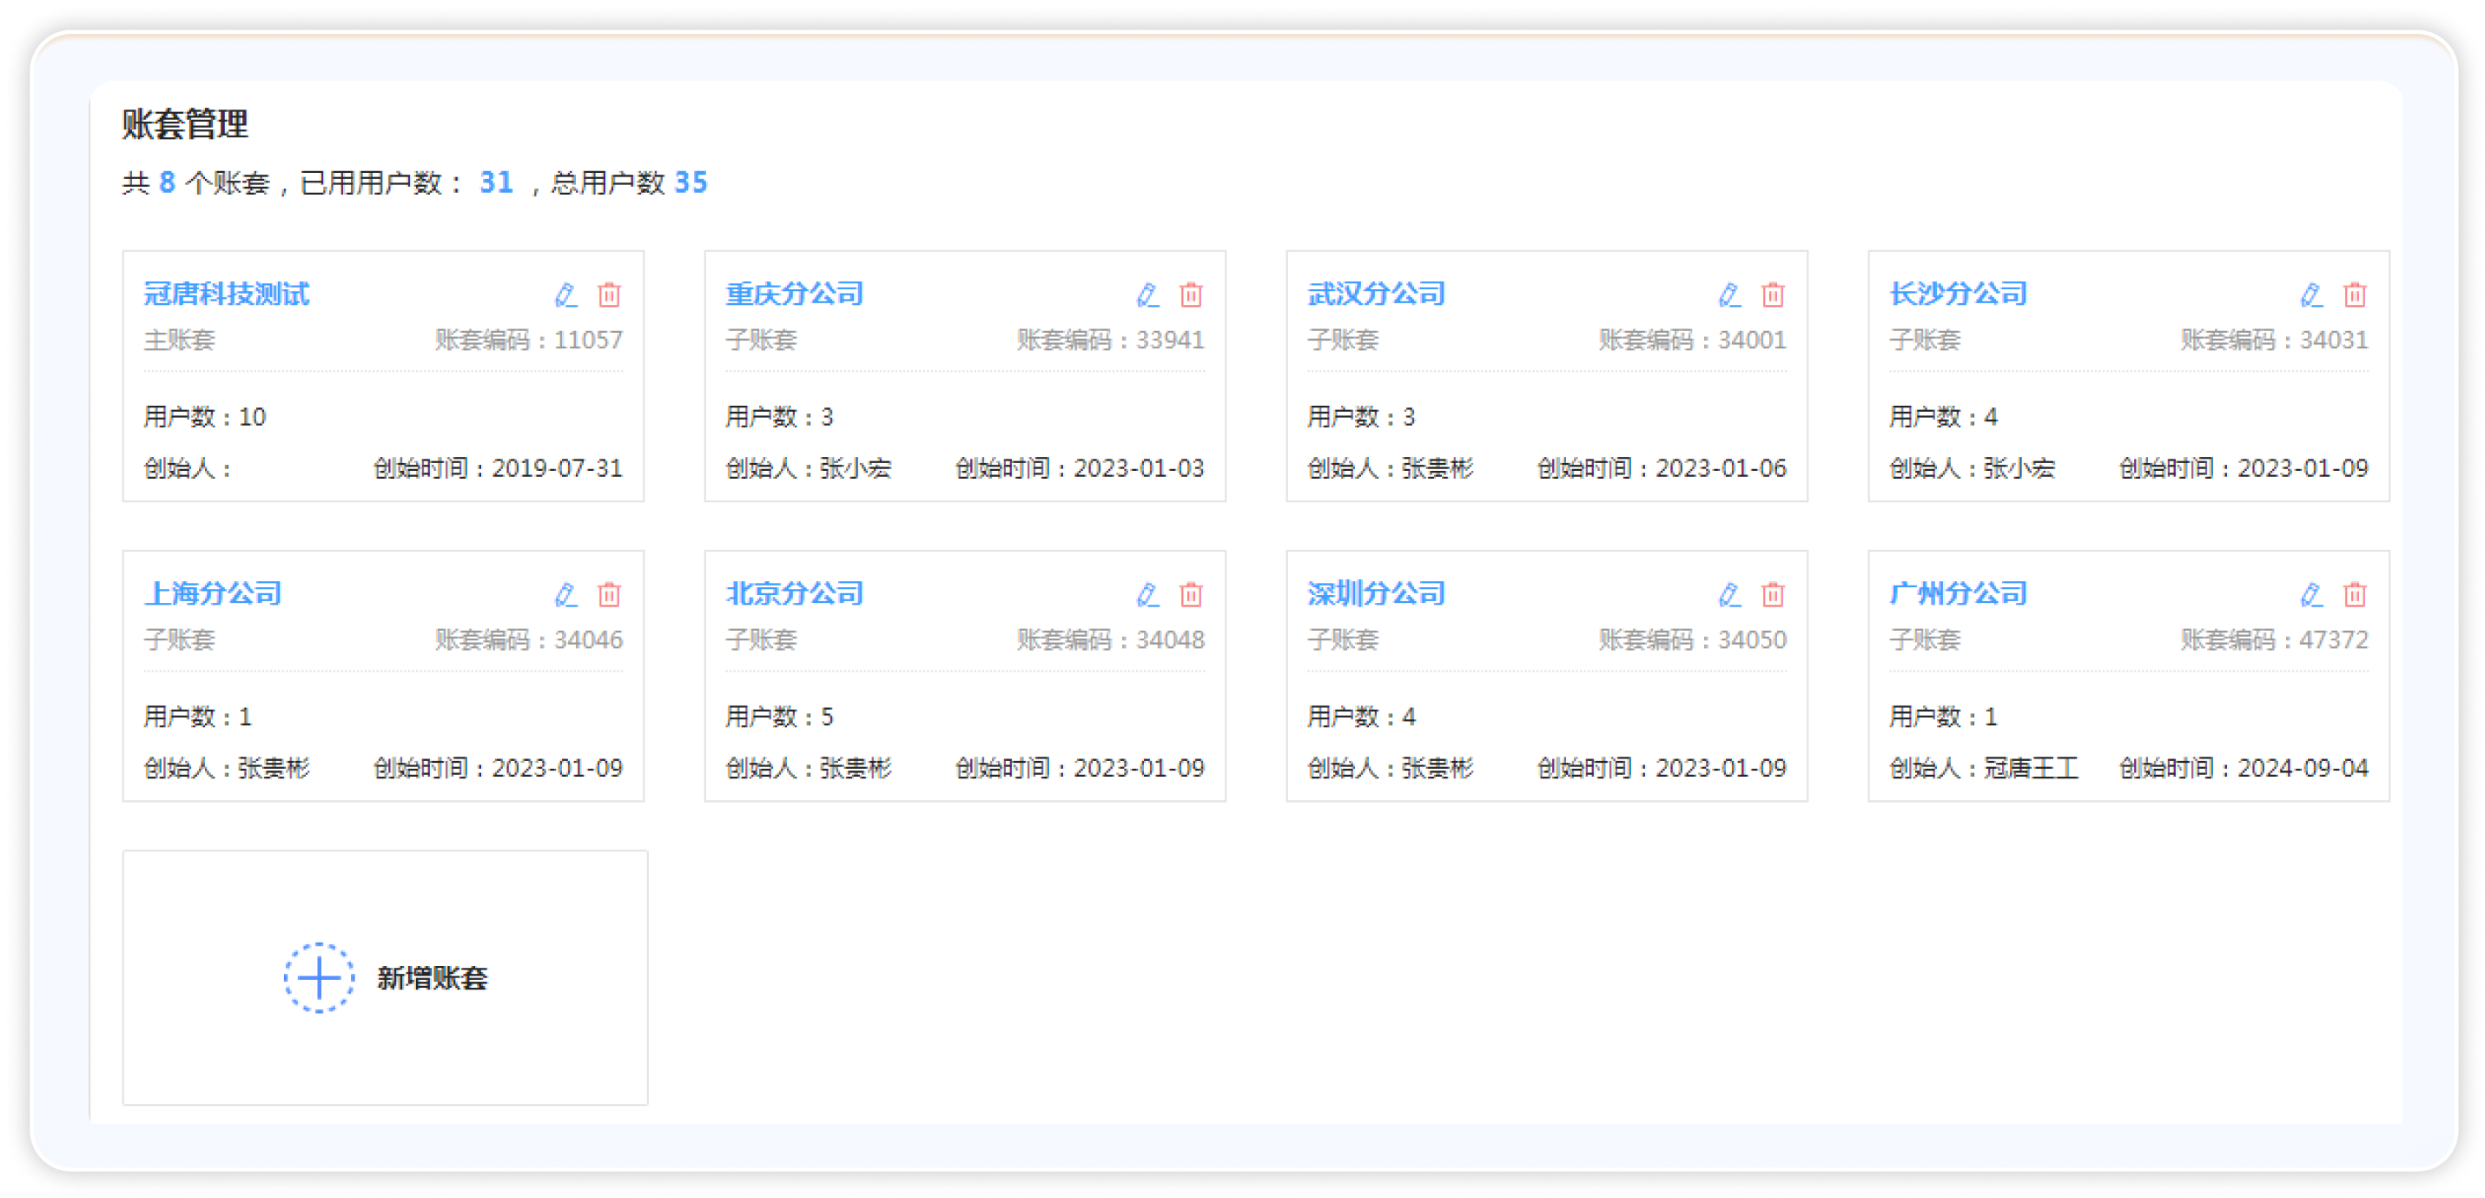Image resolution: width=2485 pixels, height=1198 pixels.
Task: Click 账套编码：34050 text
Action: pos(1692,639)
